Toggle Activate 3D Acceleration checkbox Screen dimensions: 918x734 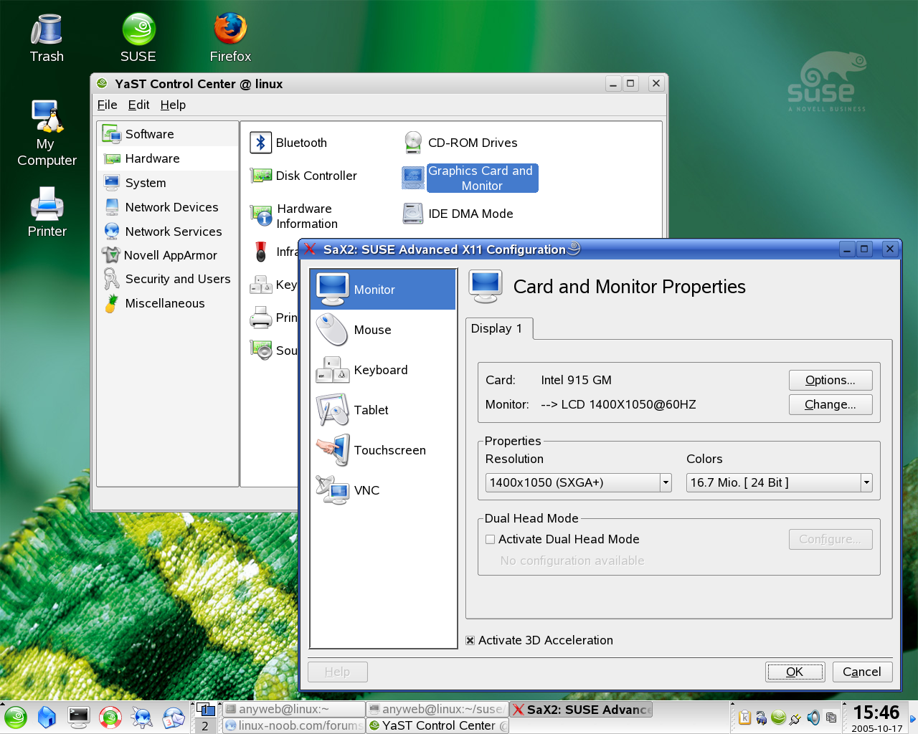[470, 640]
